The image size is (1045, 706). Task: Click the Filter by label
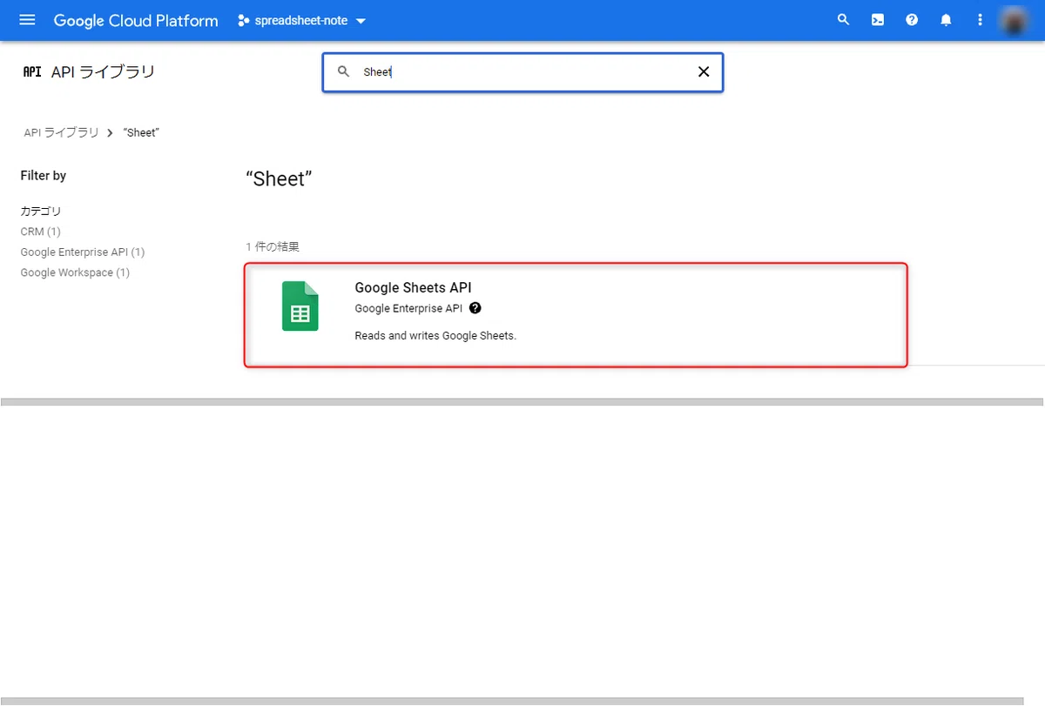(x=44, y=176)
